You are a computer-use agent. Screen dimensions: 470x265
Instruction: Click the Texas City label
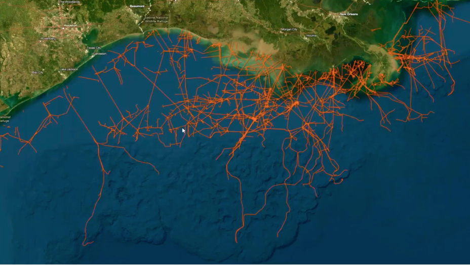[94, 48]
